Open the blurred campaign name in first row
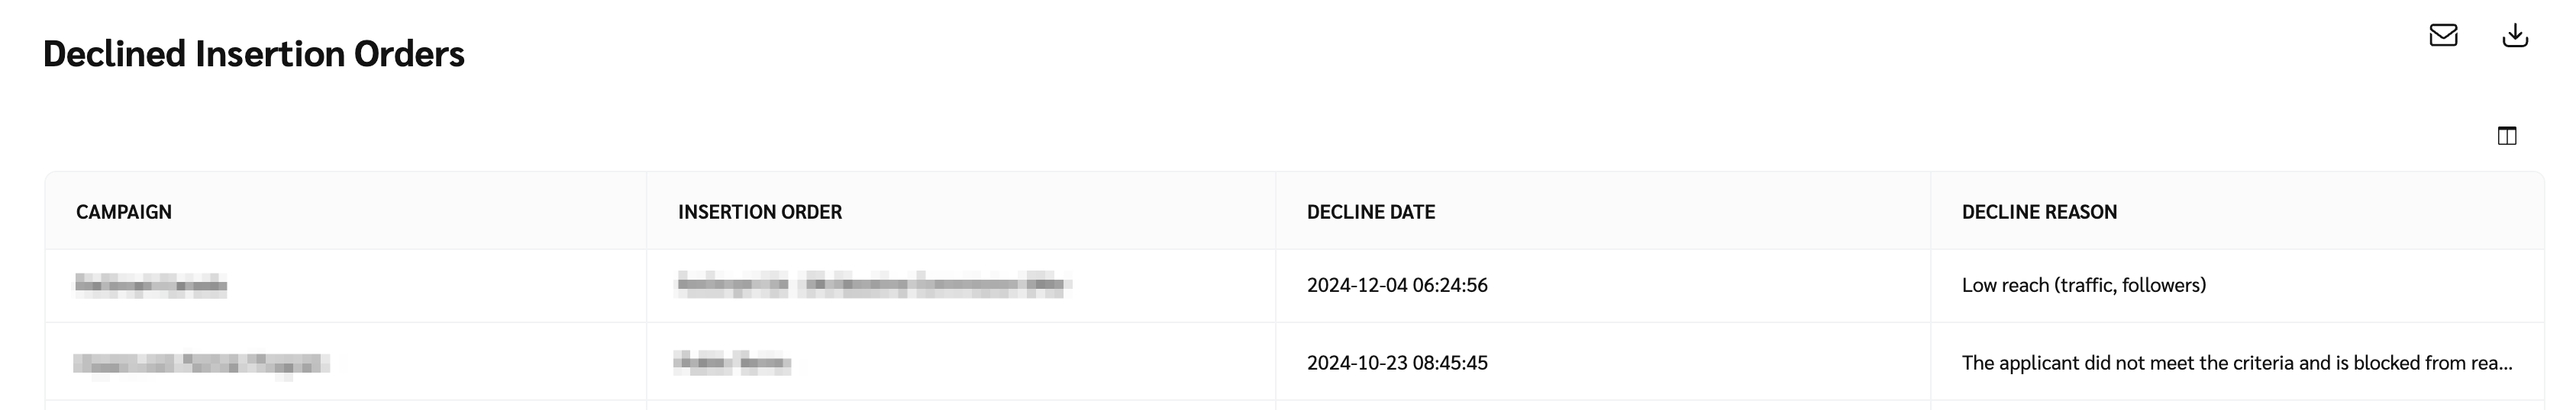The height and width of the screenshot is (410, 2576). pyautogui.click(x=151, y=285)
